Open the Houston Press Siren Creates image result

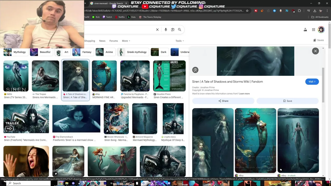[x=169, y=76]
